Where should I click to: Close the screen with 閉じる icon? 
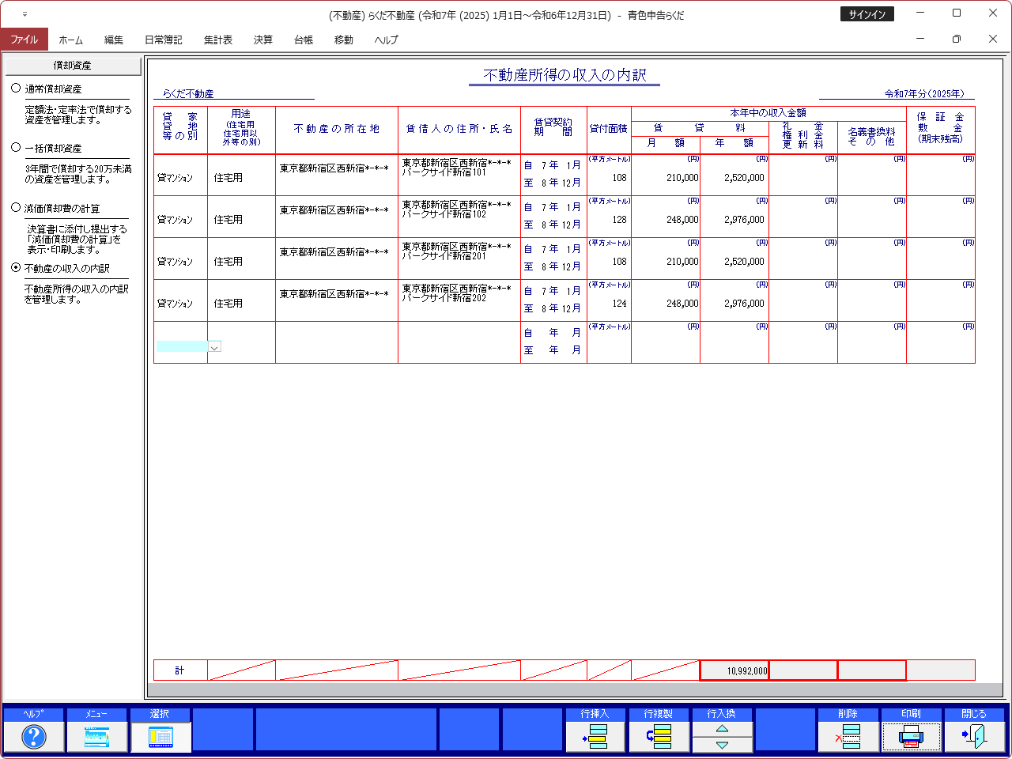tap(974, 737)
